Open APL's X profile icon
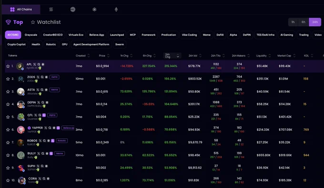The height and width of the screenshot is (188, 324). pos(35,64)
